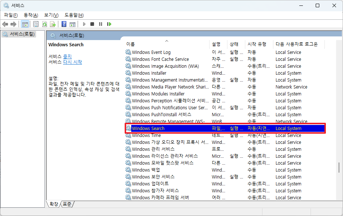Sort by the 이름 column header

[167, 44]
